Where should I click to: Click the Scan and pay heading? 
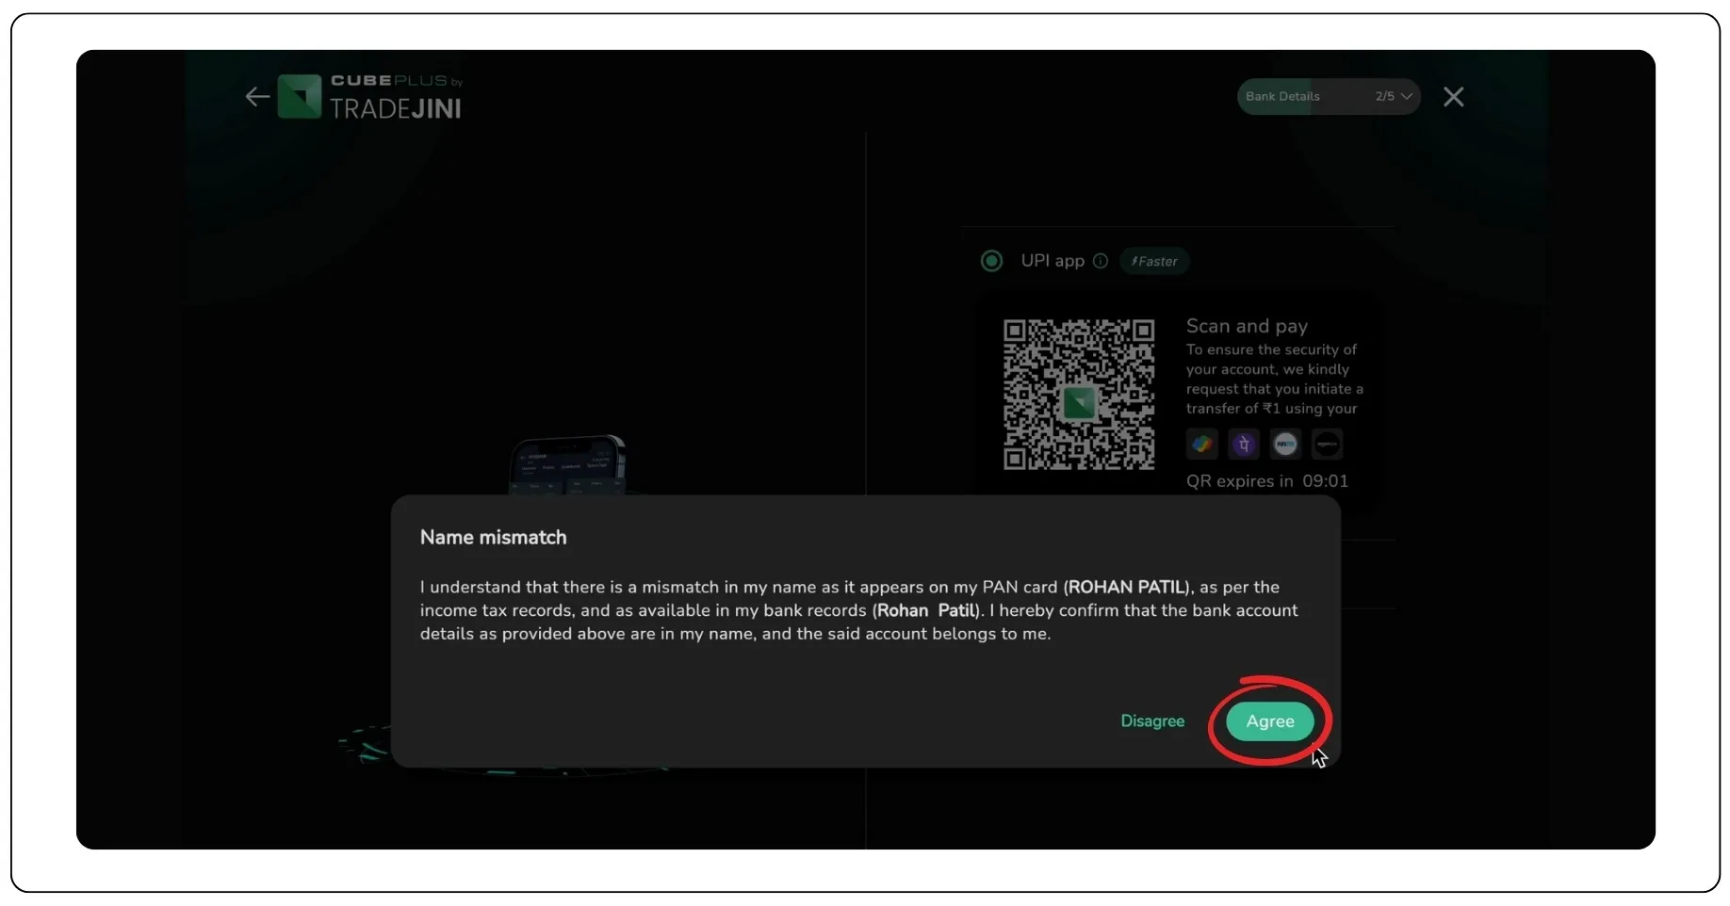pyautogui.click(x=1246, y=325)
